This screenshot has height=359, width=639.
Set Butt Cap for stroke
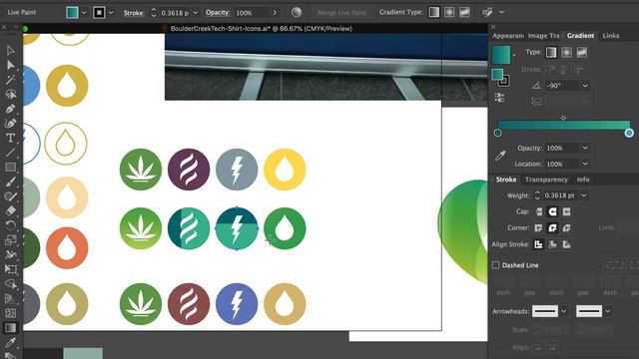pyautogui.click(x=539, y=211)
